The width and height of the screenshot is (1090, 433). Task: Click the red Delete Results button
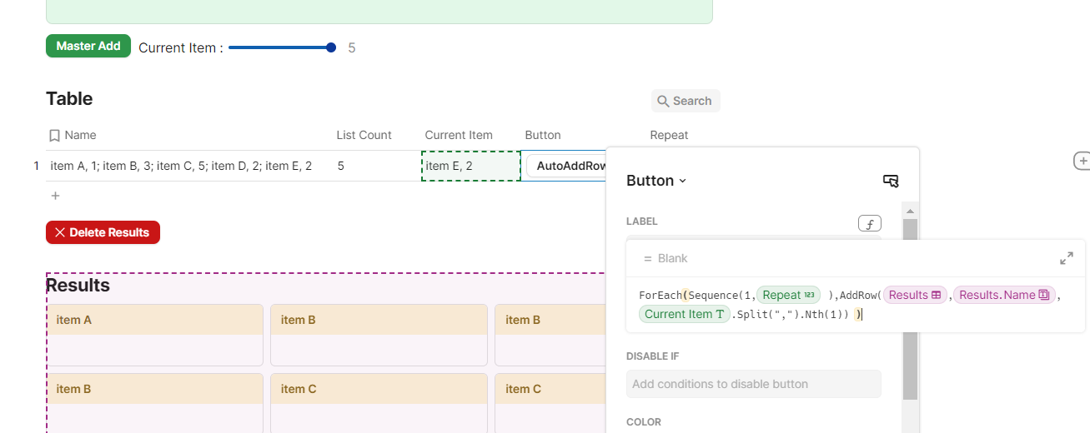coord(103,232)
